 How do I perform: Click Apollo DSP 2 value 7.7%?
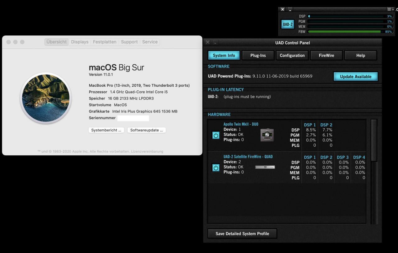point(327,130)
